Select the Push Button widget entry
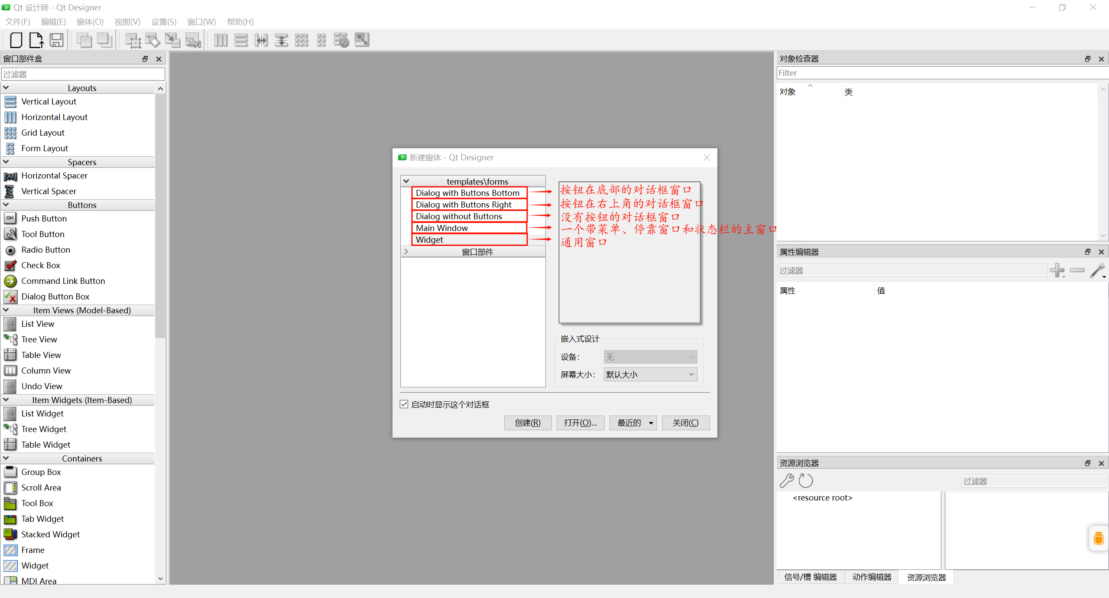The width and height of the screenshot is (1109, 598). click(x=43, y=218)
